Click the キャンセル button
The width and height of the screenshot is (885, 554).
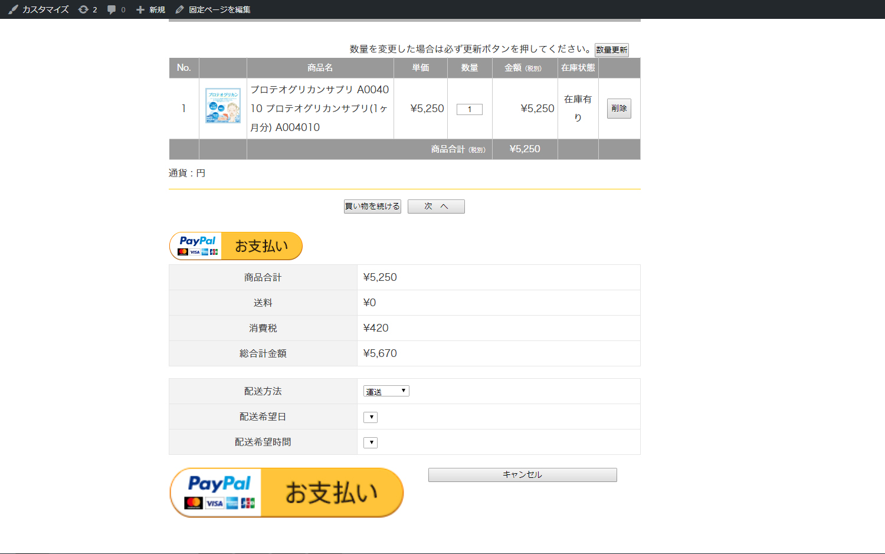click(x=523, y=475)
